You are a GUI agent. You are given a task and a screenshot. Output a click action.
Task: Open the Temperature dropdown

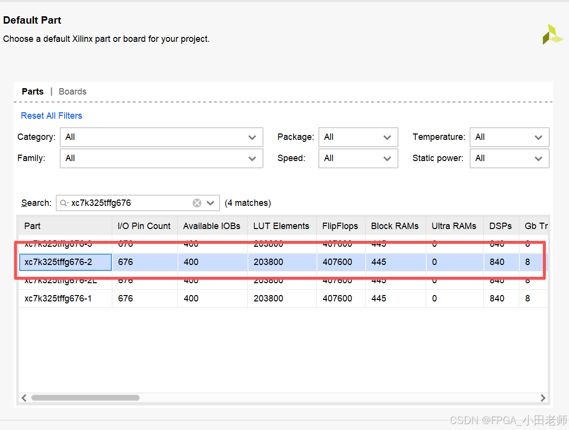pos(509,137)
